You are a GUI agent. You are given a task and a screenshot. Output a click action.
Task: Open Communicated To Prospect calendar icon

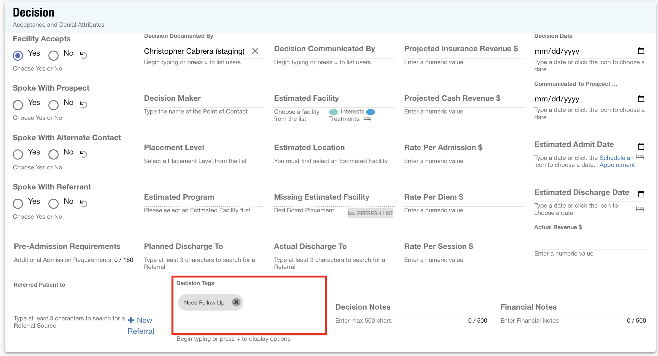pyautogui.click(x=641, y=99)
